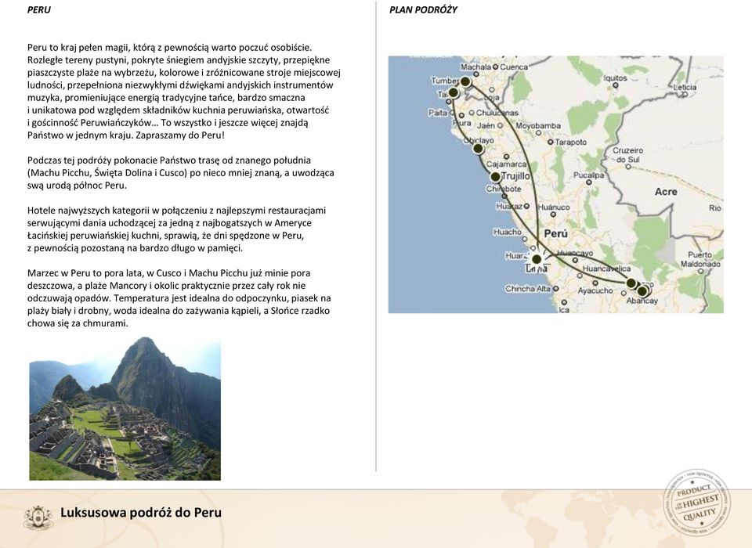This screenshot has width=752, height=548.
Task: Click the "Chulucanas" label on the map
Action: pyautogui.click(x=497, y=113)
